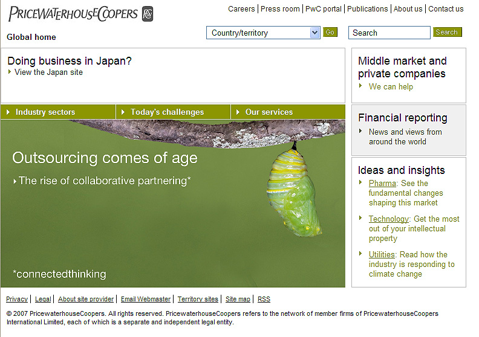The height and width of the screenshot is (337, 479).
Task: Expand the Industry sectors menu
Action: pyautogui.click(x=58, y=112)
